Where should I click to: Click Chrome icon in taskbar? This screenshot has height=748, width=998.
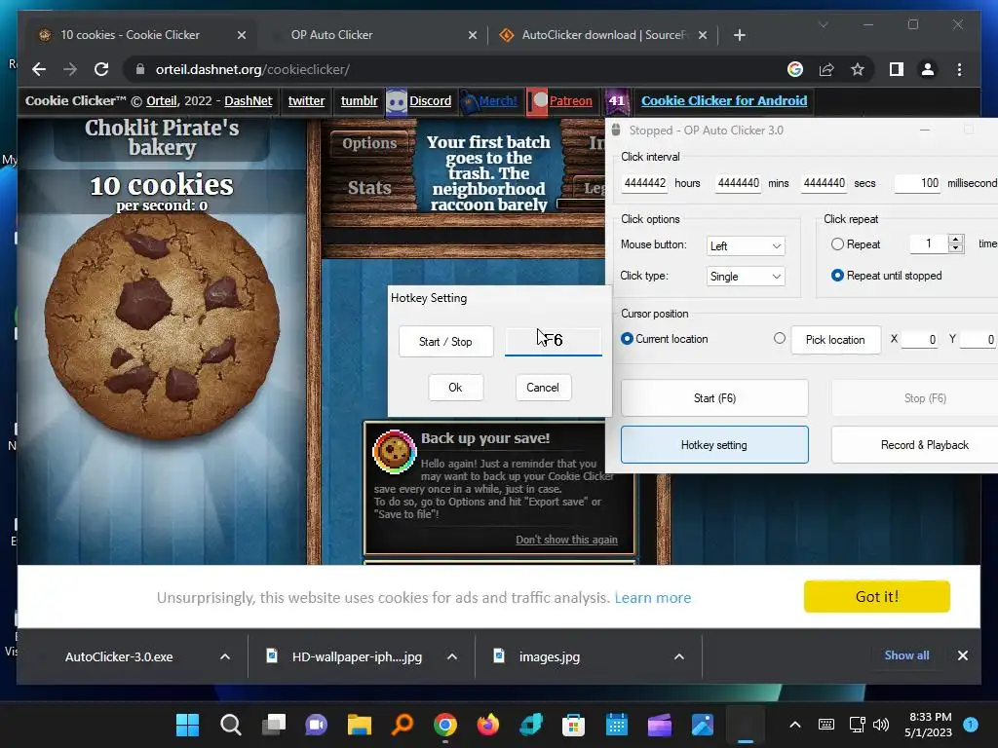pos(444,725)
